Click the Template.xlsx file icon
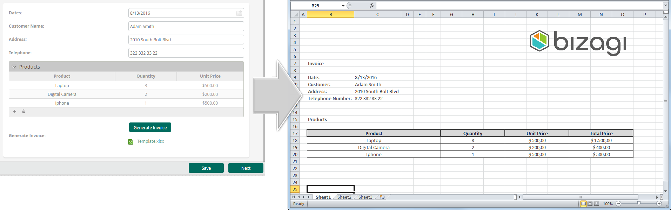The height and width of the screenshot is (211, 671). 131,142
